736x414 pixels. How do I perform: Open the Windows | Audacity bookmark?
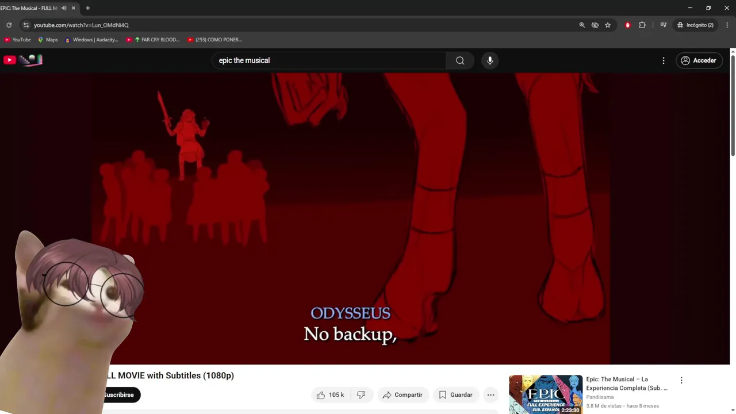[91, 40]
